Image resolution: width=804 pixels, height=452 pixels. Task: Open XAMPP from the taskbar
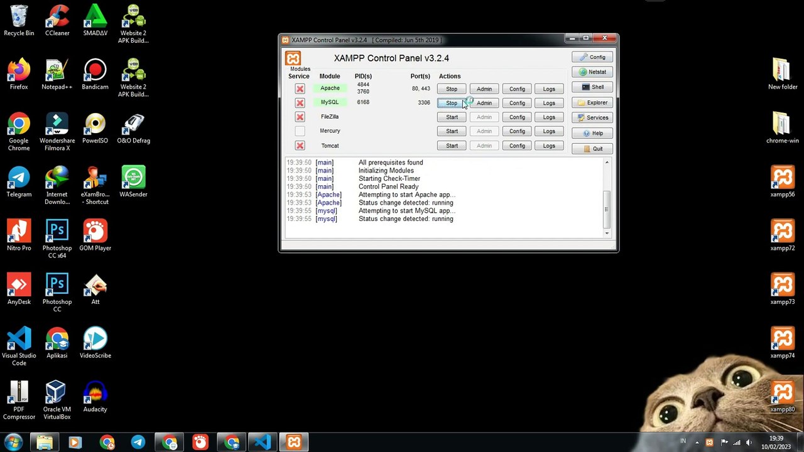click(x=294, y=443)
